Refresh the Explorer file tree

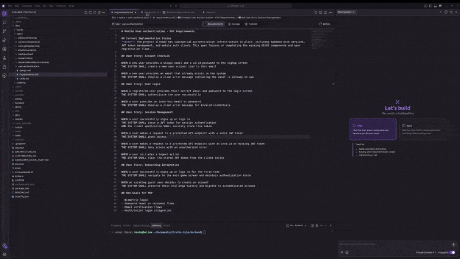point(94,12)
